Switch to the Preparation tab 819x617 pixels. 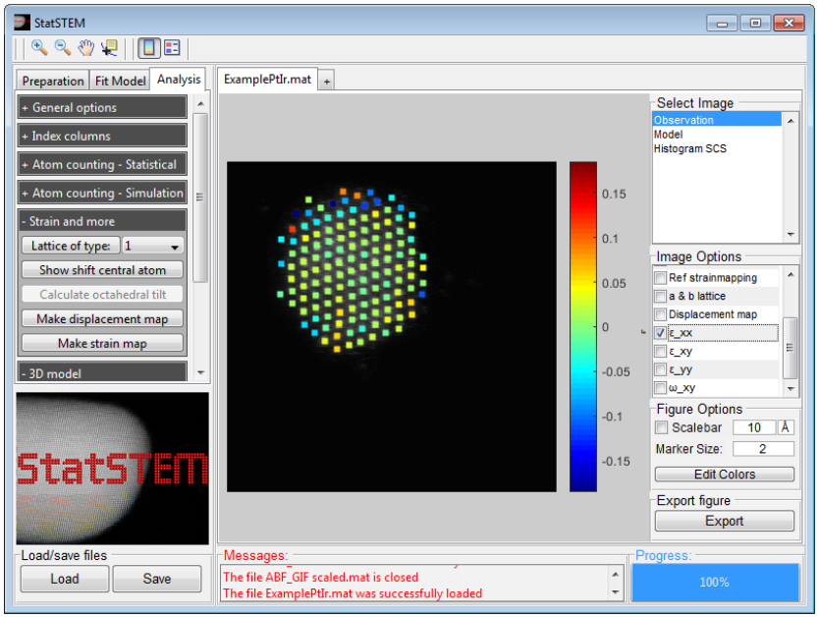click(53, 81)
